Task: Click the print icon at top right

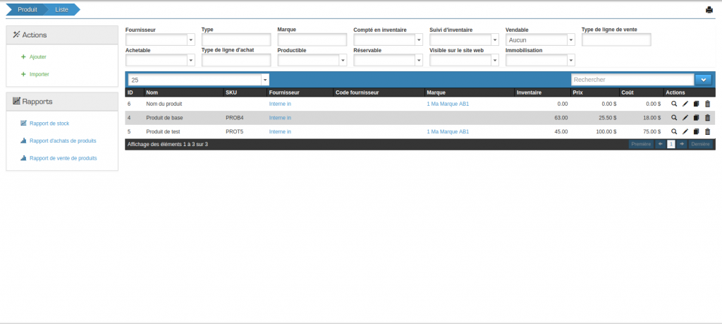Action: [x=709, y=10]
